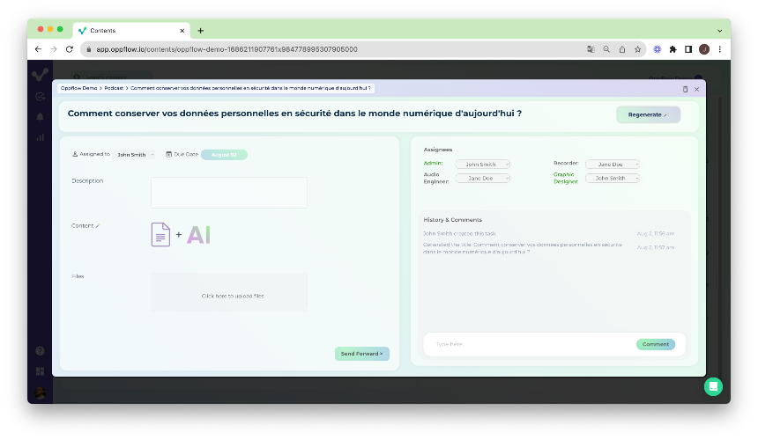Open the Assigned to John Smith dropdown

pyautogui.click(x=135, y=154)
